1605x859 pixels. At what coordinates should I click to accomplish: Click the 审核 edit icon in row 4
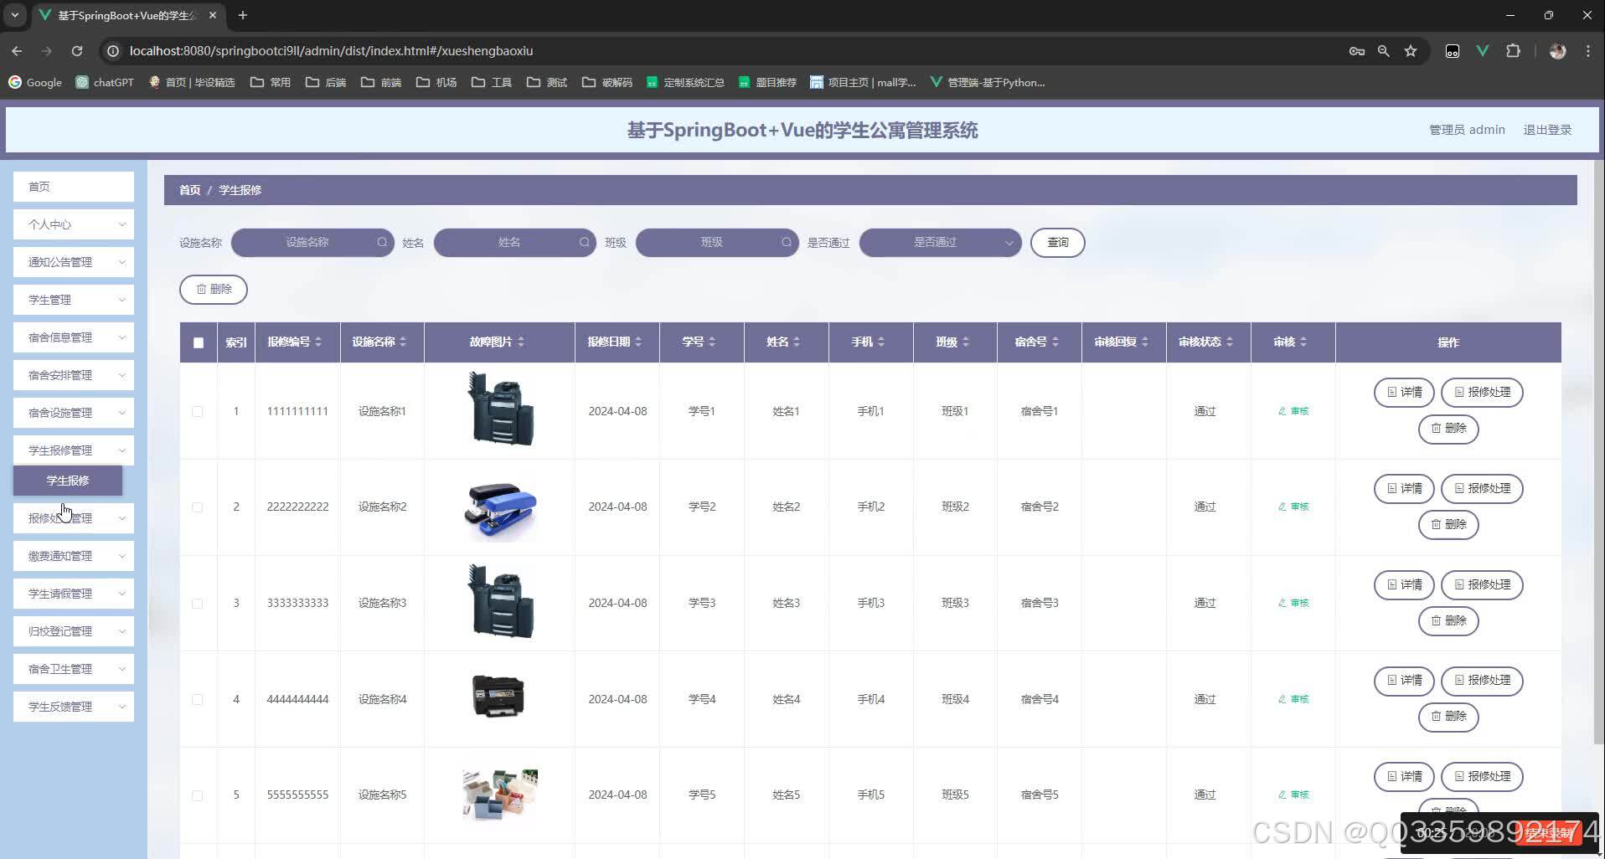(1293, 699)
